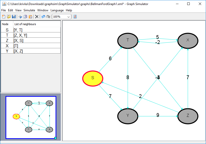
Task: Click the checklist icon in the toolbar
Action: click(x=75, y=17)
